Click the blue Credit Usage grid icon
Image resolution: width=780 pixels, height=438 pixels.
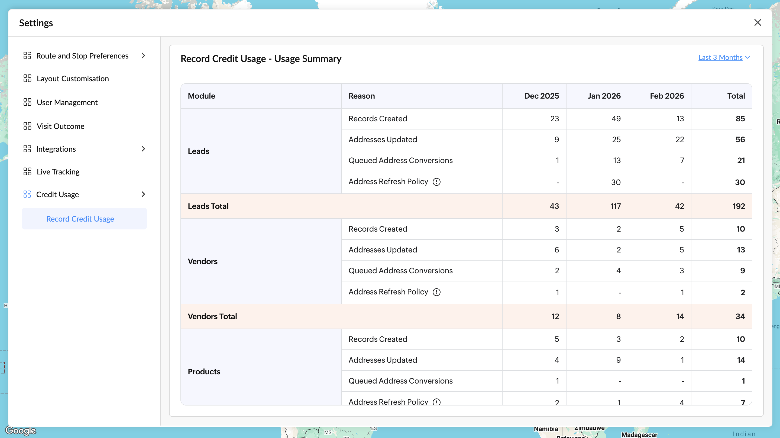click(x=27, y=194)
